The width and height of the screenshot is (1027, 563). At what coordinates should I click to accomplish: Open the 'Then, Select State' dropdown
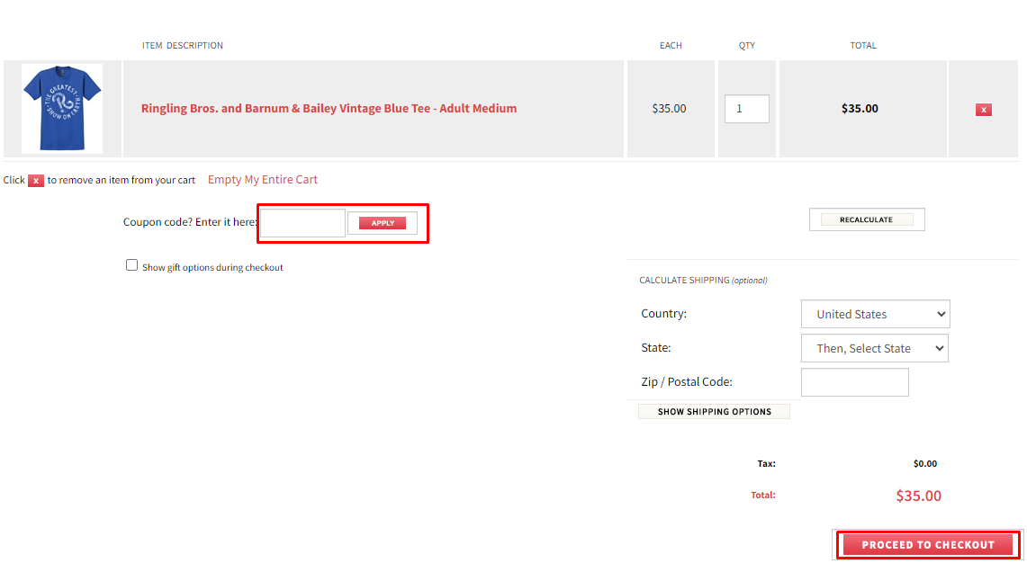coord(874,348)
